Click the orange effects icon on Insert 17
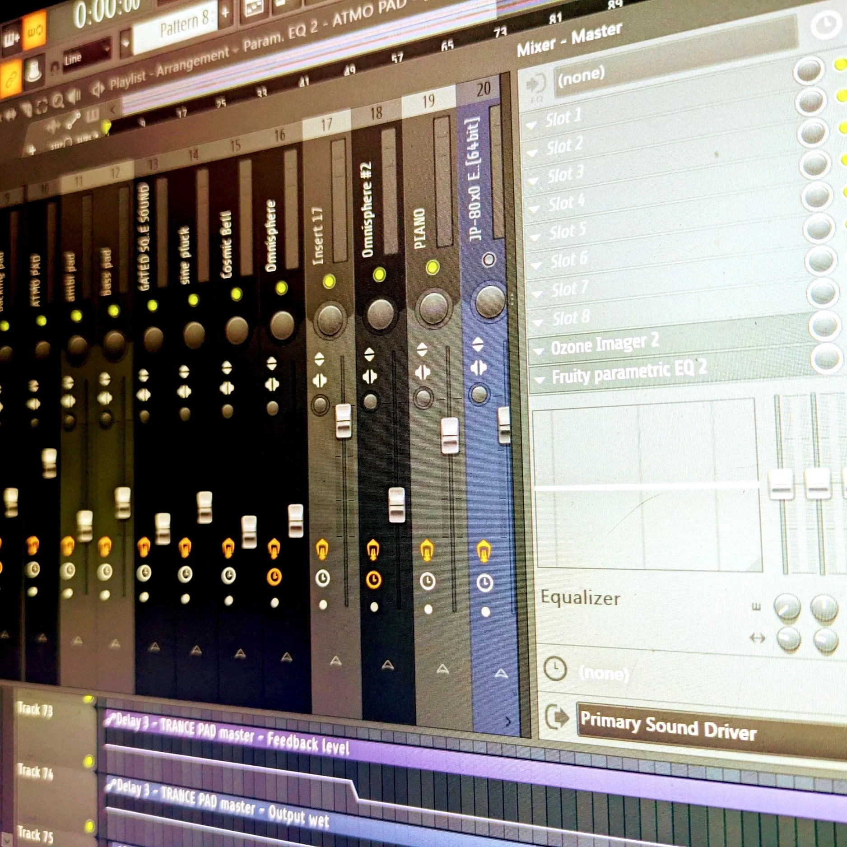Viewport: 847px width, 847px height. click(321, 549)
